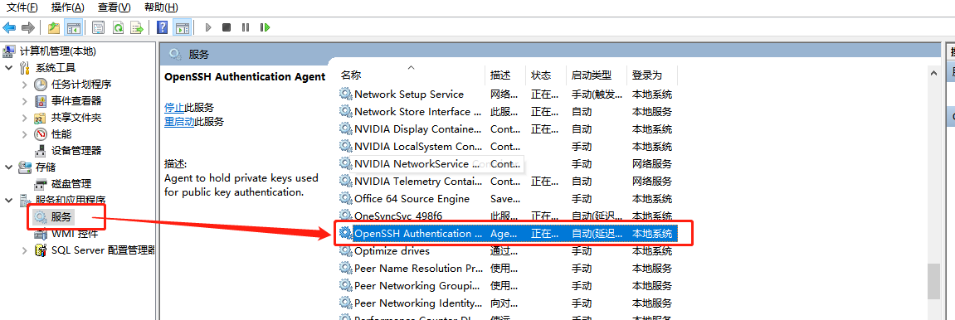Screen dimensions: 955x320
Task: Click the services list vertical scrollbar thumb
Action: click(933, 280)
